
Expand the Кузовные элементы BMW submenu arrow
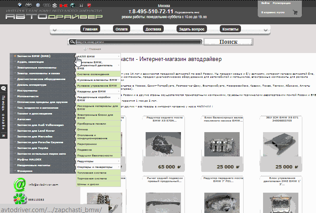119,80
